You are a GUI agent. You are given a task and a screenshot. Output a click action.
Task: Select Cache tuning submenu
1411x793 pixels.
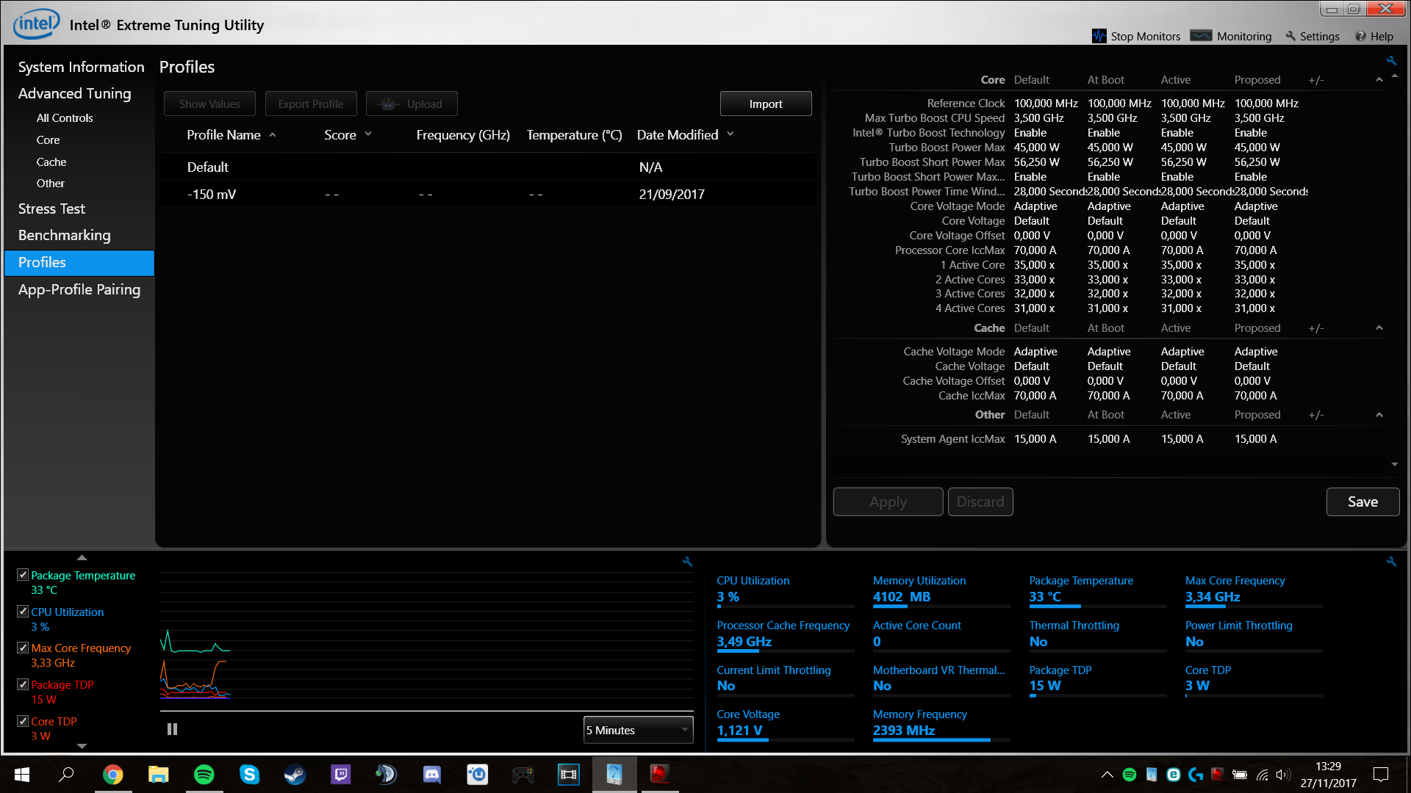[51, 162]
